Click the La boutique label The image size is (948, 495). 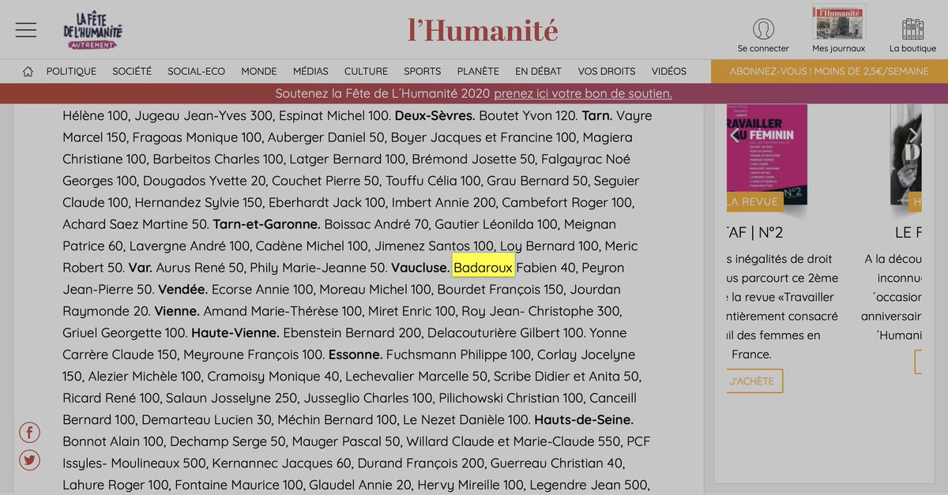coord(912,48)
